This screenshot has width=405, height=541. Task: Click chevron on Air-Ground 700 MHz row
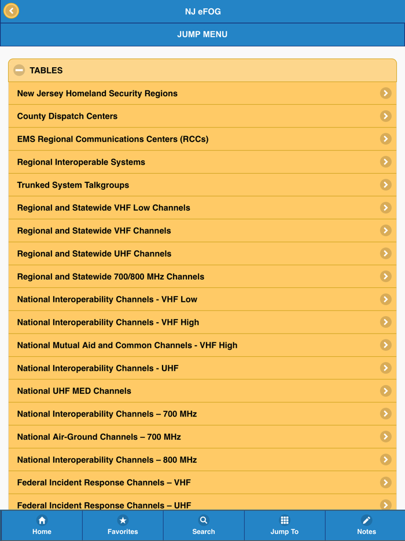[x=386, y=437]
